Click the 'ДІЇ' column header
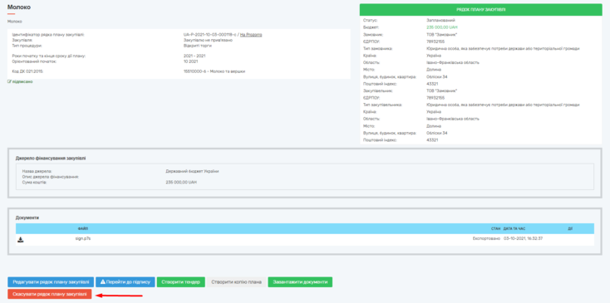This screenshot has width=610, height=303. coord(570,228)
